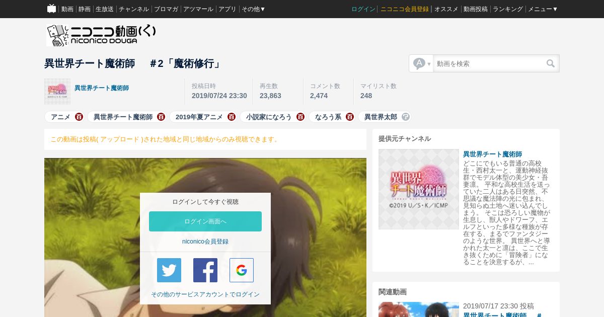Click その他のサービスアカウントでログイン link
The height and width of the screenshot is (317, 604).
(x=205, y=294)
